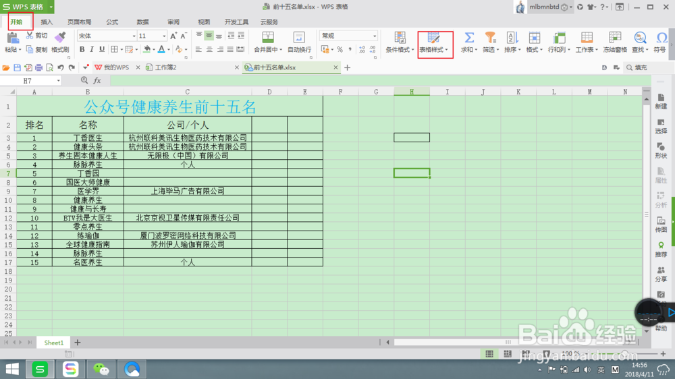This screenshot has height=379, width=675.
Task: Select the Format Painter (格式刷) brush
Action: pyautogui.click(x=60, y=37)
